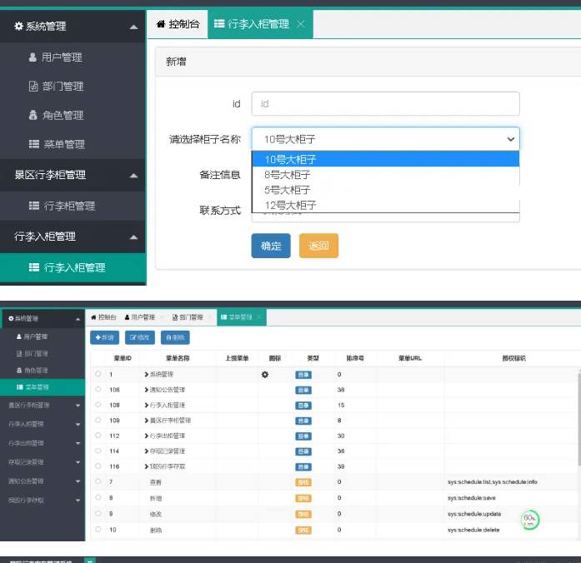Select the radio button for menu ID 108
This screenshot has width=581, height=563.
click(x=98, y=405)
